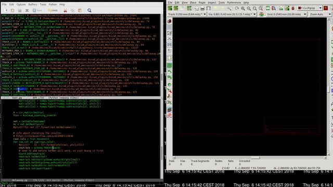333x187 pixels.
Task: Click the Load netlist icon
Action: tap(281, 8)
